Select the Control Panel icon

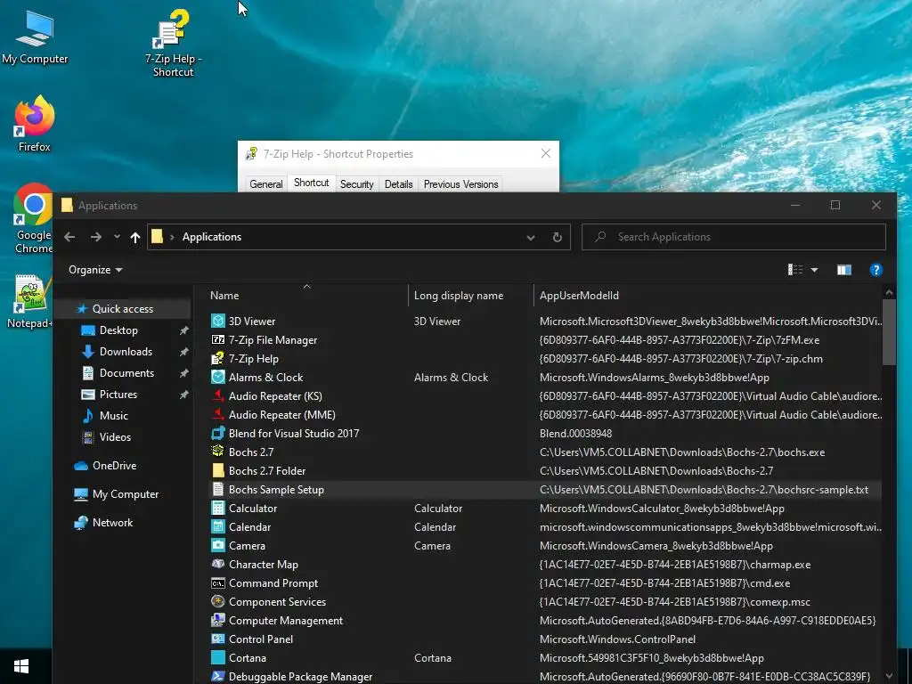(x=218, y=639)
